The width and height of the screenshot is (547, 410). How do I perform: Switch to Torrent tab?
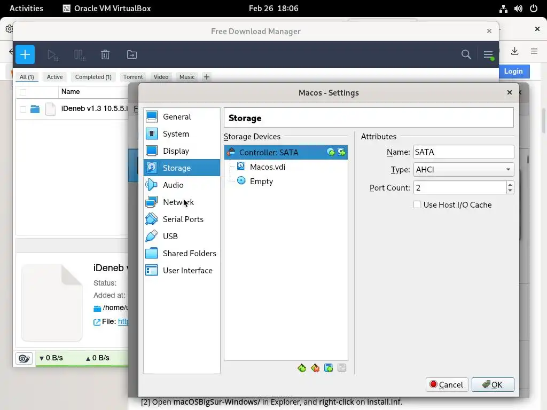[x=133, y=77]
